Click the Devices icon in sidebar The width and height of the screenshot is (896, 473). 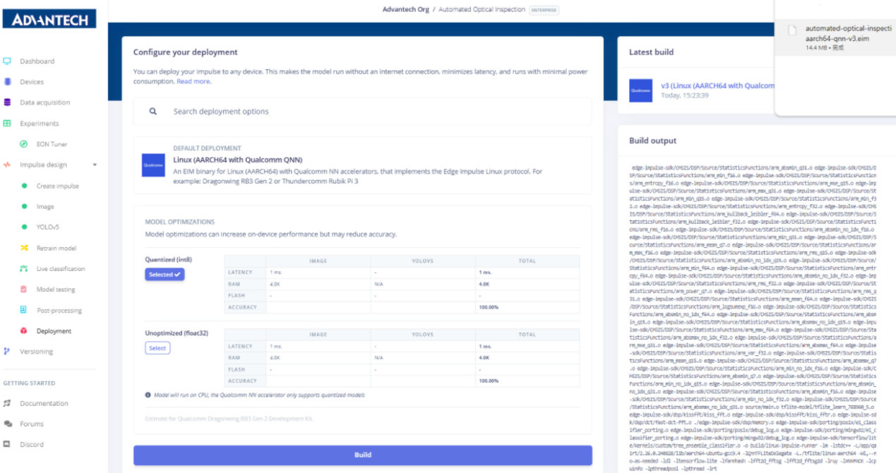(x=7, y=82)
